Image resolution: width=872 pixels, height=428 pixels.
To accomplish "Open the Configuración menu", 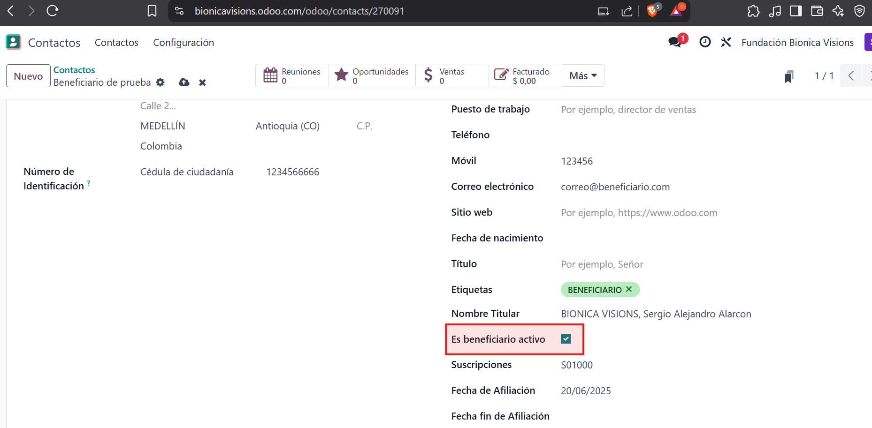I will coord(184,43).
